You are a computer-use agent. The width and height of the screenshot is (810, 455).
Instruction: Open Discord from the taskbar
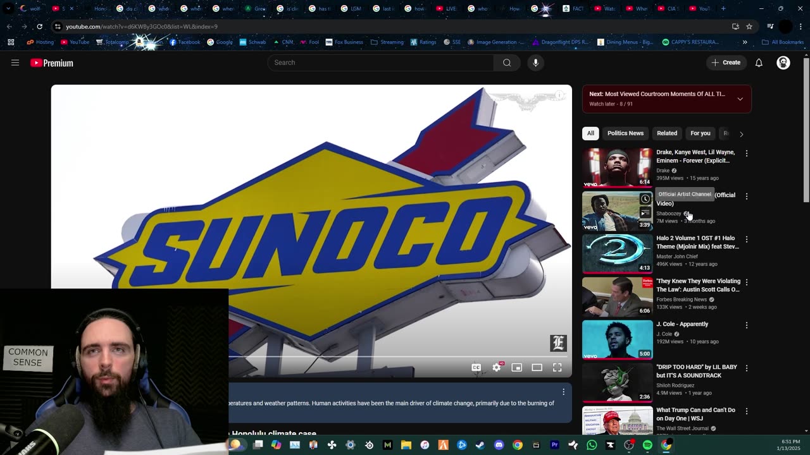499,445
